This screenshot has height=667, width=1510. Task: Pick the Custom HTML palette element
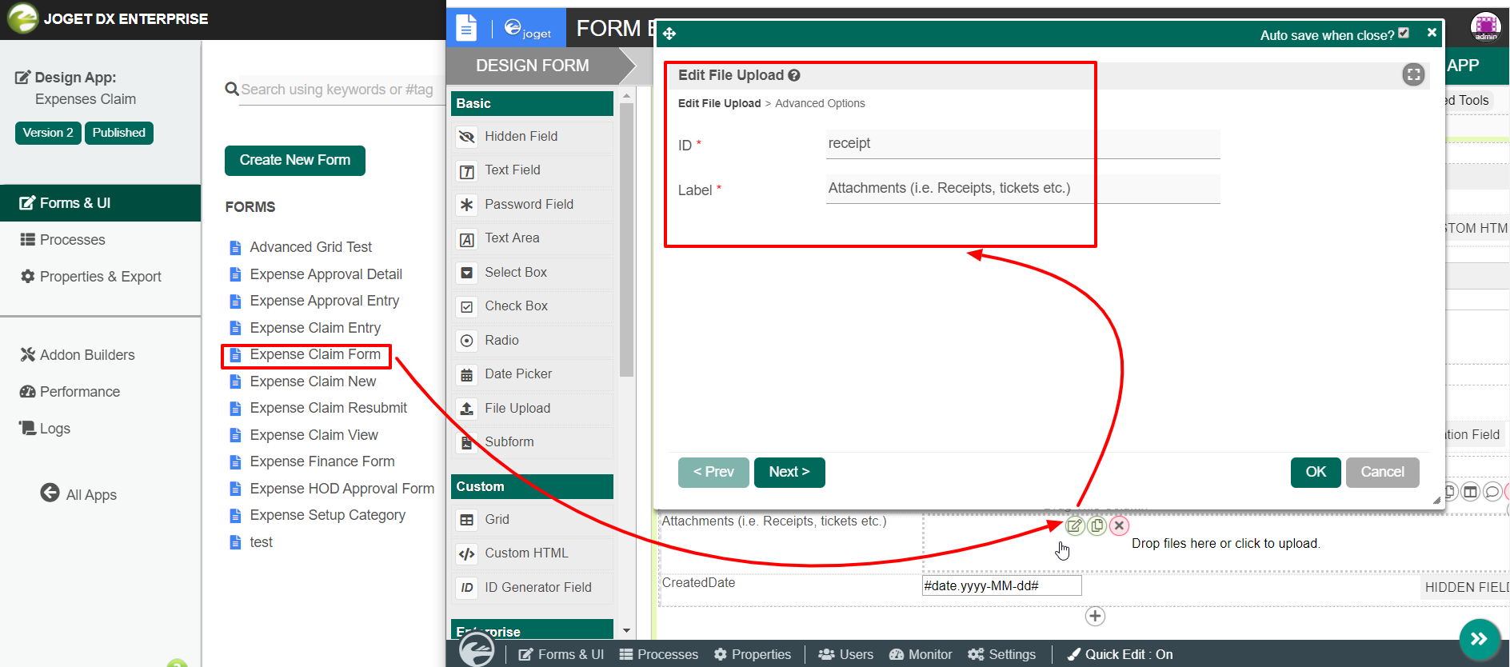(533, 553)
